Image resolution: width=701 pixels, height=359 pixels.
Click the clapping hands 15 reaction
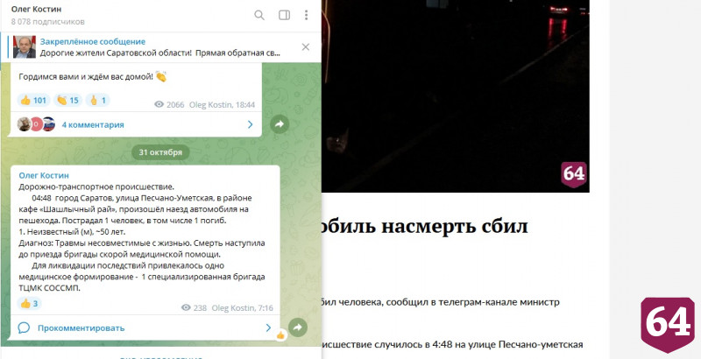pyautogui.click(x=68, y=101)
